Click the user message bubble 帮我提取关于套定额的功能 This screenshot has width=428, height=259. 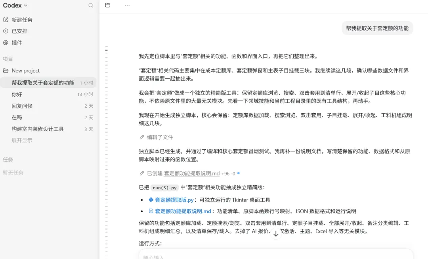coord(377,28)
